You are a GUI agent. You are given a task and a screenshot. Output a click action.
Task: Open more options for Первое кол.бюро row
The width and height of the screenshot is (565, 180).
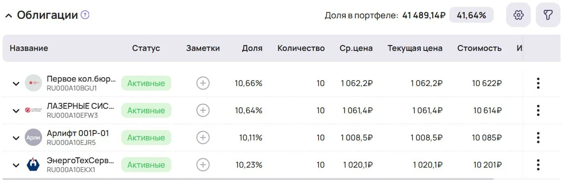538,83
